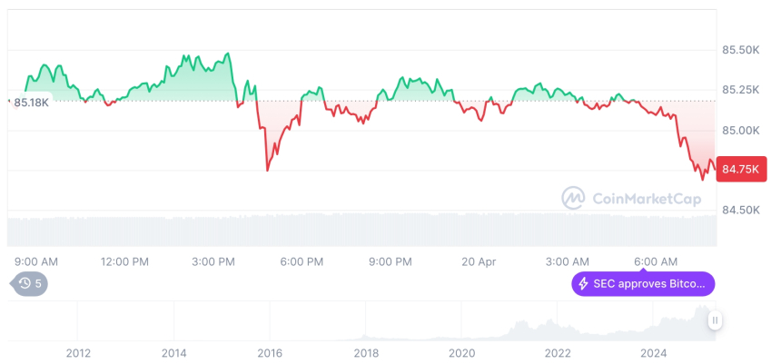Click 2018 in the timeline navigator

[366, 352]
